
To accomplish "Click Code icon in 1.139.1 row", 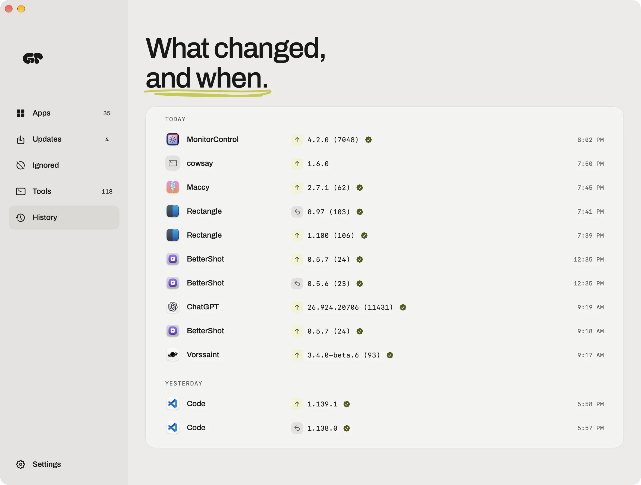I will [173, 404].
